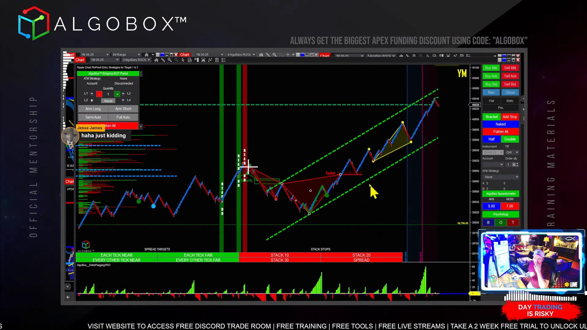The height and width of the screenshot is (330, 587).
Task: Zoom in on the 6 AlgoBars chart
Action: pyautogui.click(x=414, y=56)
